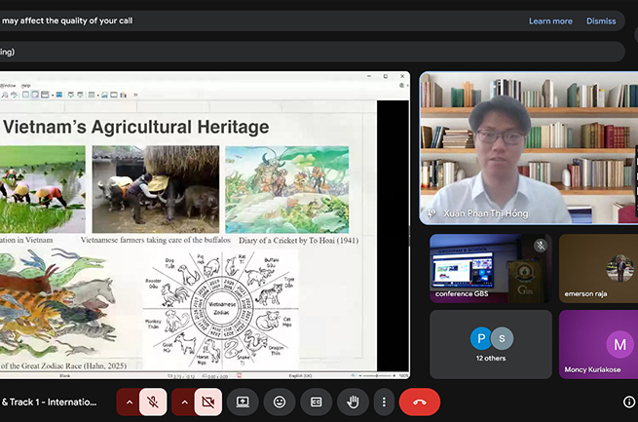Viewport: 638px width, 422px height.
Task: Expand audio settings arrow
Action: 129,402
